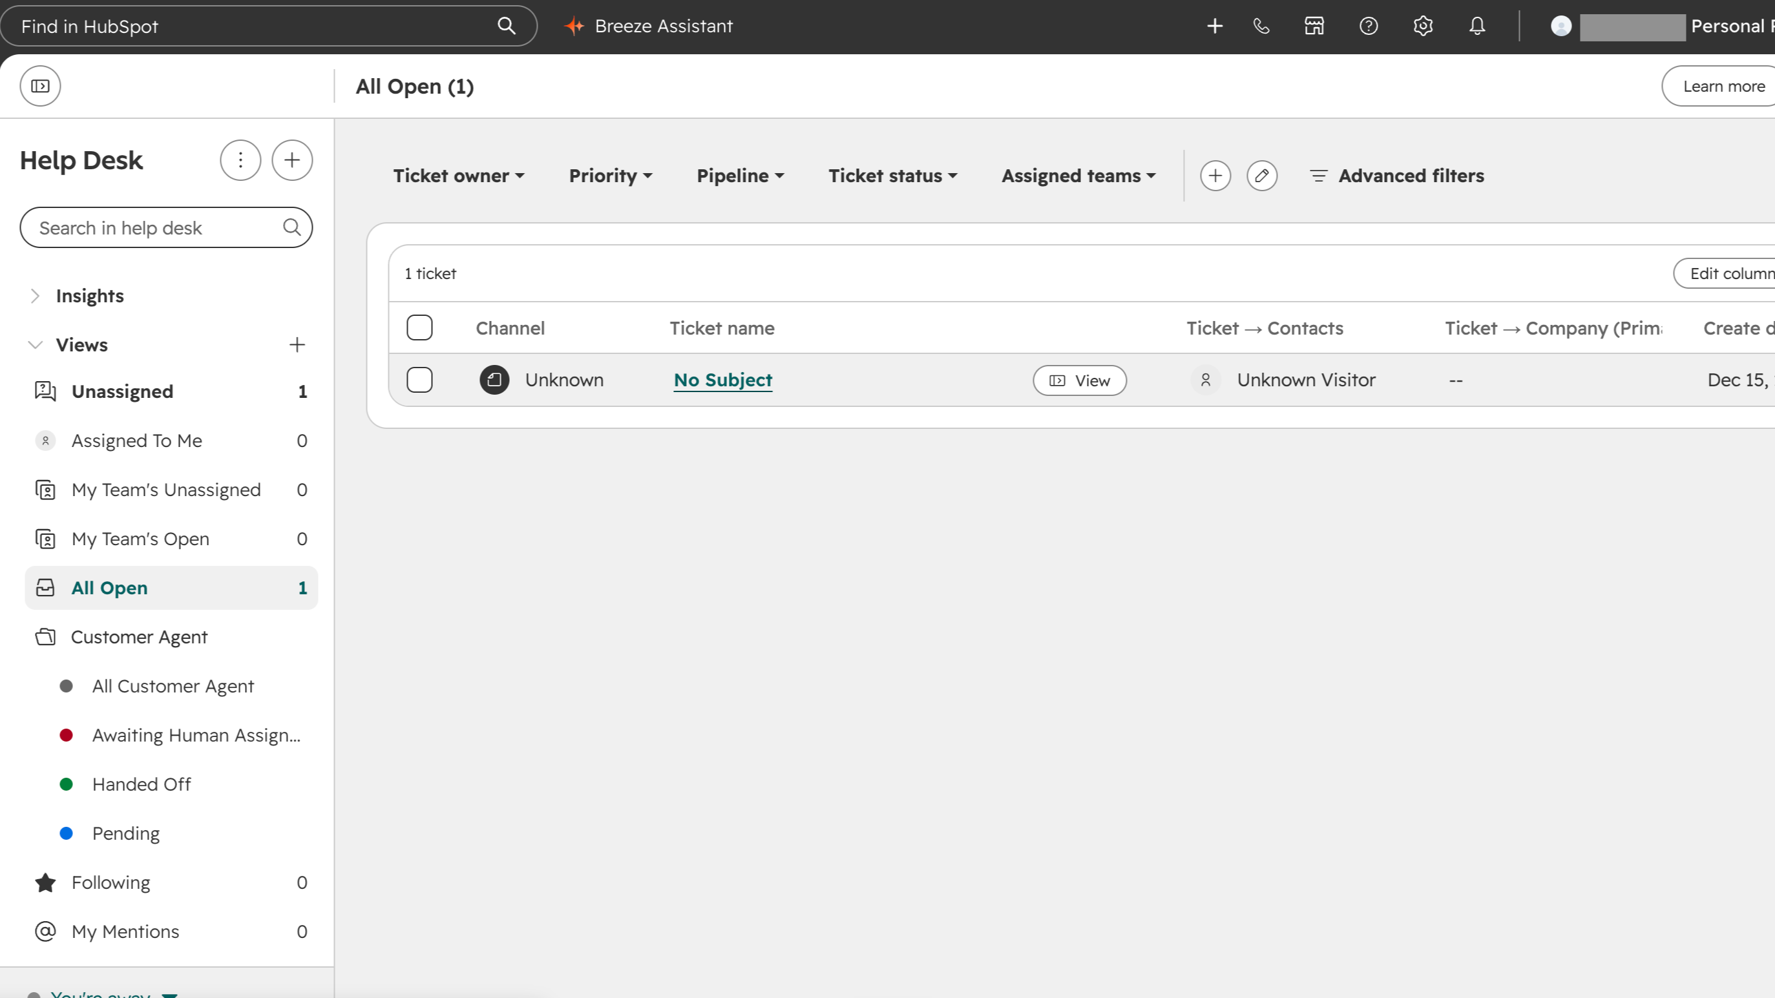Sort by Channel column header

(510, 328)
